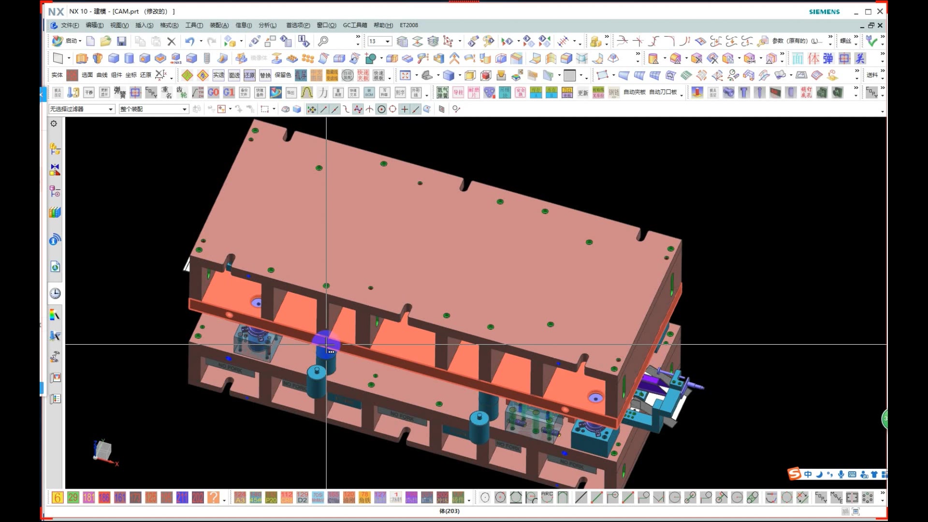Viewport: 928px width, 522px height.
Task: Click the G1 toolbar icon
Action: (x=229, y=92)
